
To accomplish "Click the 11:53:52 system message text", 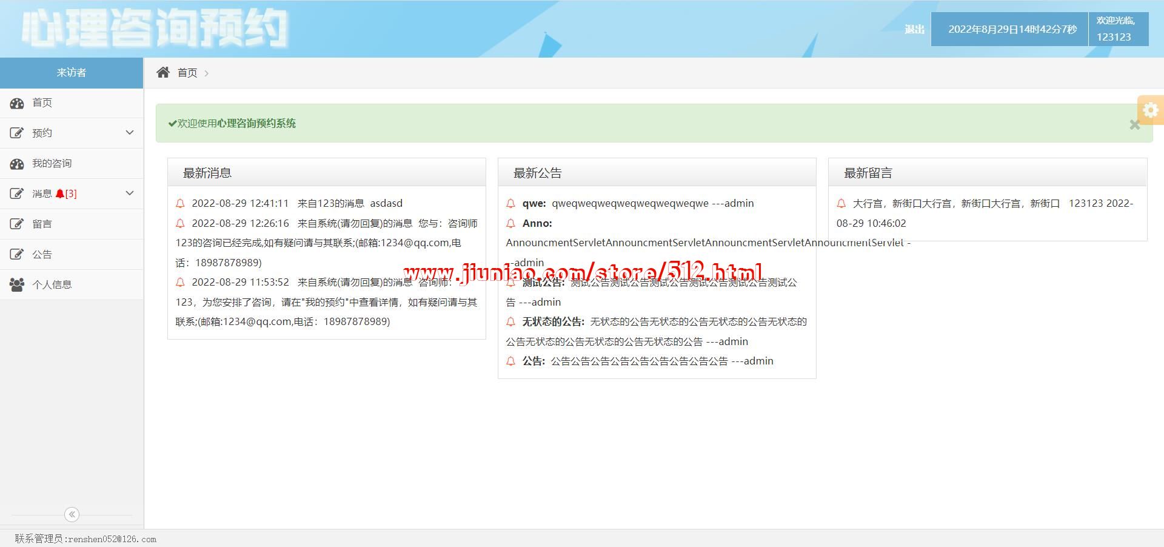I will (327, 302).
